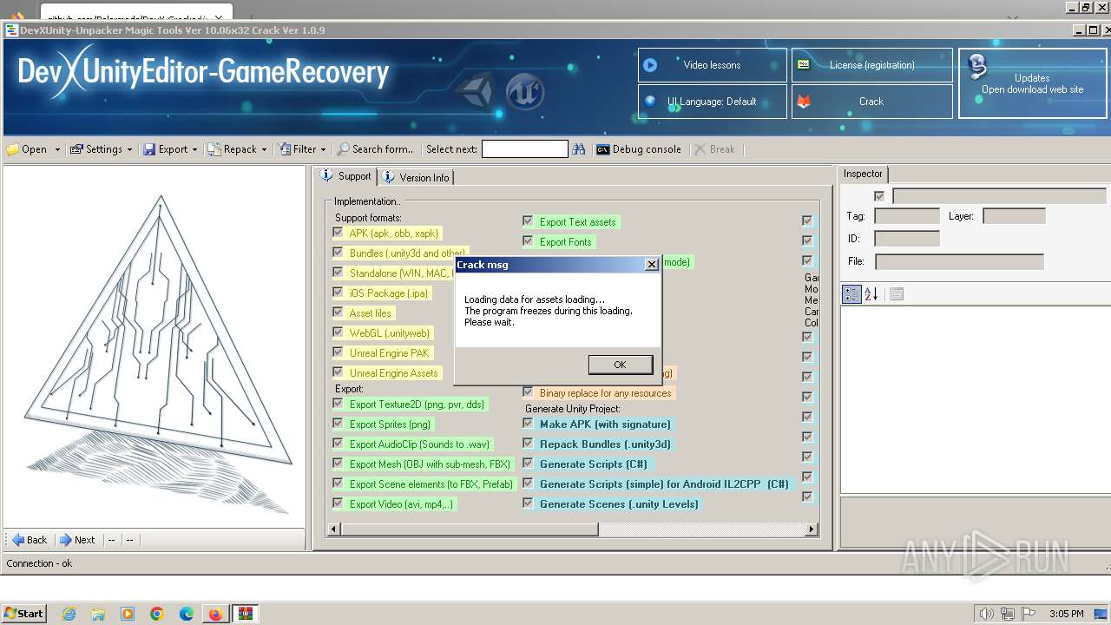Launch Internet Explorer from taskbar
This screenshot has width=1111, height=625.
[x=69, y=614]
